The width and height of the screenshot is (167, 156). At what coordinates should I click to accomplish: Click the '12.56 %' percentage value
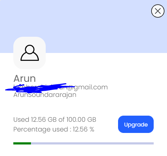point(83,129)
